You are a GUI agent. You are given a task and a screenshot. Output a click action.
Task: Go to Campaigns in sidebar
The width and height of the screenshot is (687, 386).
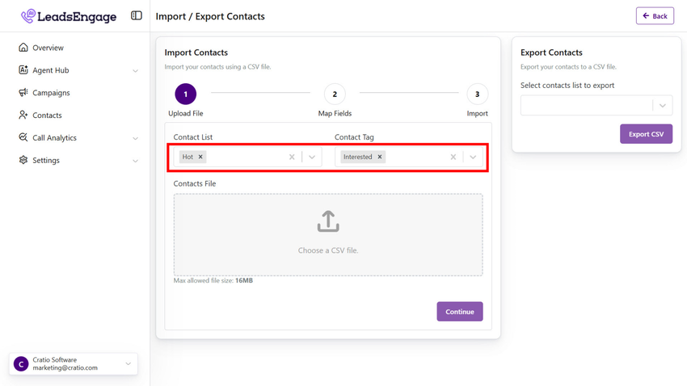[51, 93]
